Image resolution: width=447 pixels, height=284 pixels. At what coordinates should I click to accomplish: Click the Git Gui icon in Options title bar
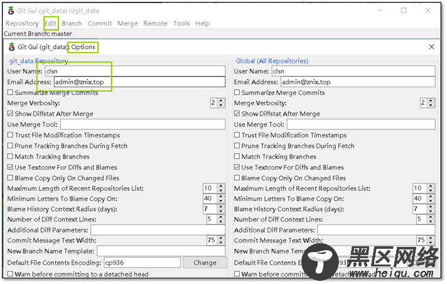pos(11,47)
